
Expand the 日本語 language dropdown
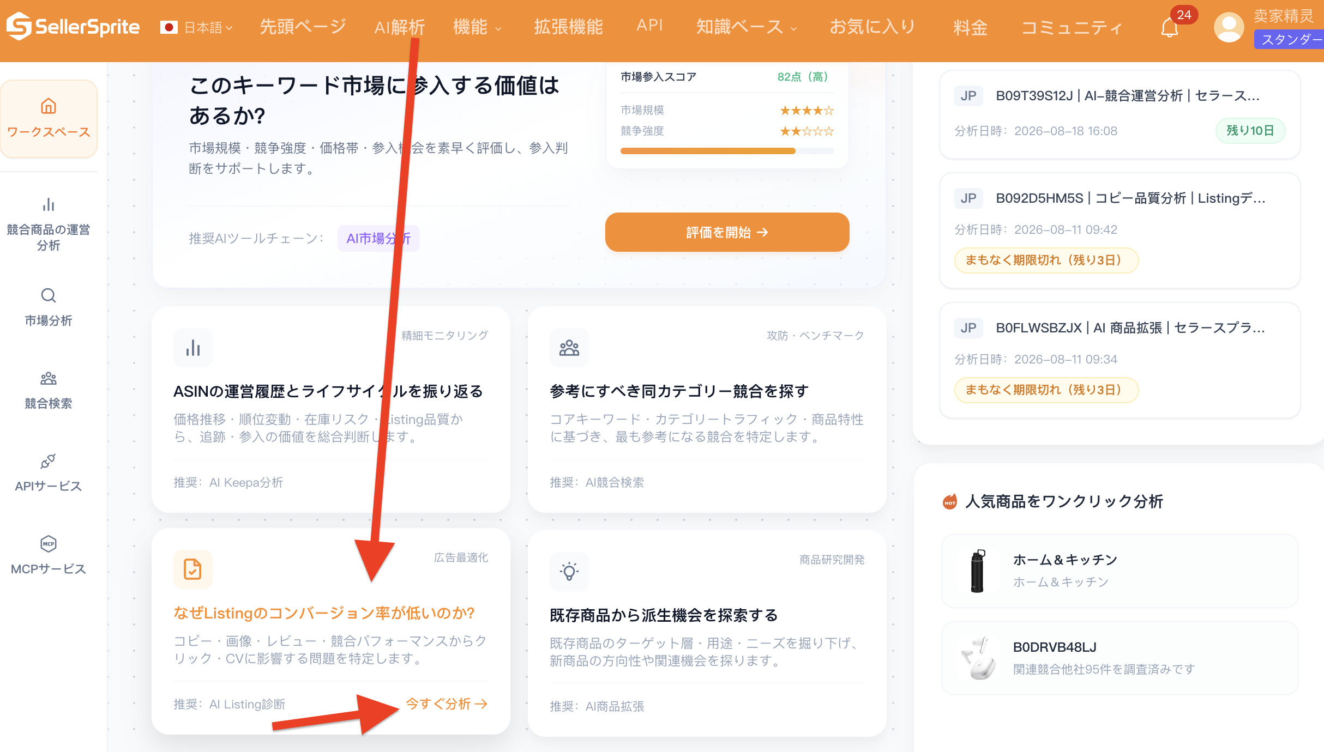209,27
